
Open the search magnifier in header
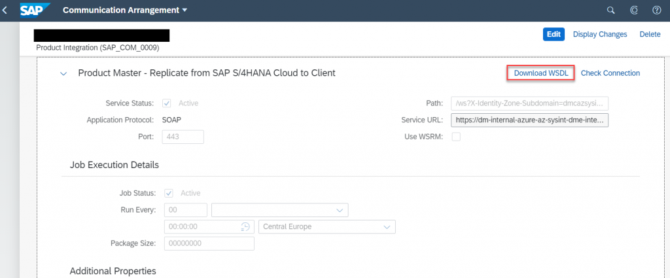tap(610, 10)
